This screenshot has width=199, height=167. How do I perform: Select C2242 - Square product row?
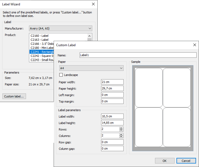[42, 56]
